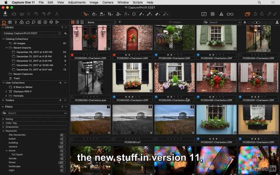Open the Library tool tab folder icon
Image resolution: width=280 pixels, height=175 pixels.
click(4, 22)
